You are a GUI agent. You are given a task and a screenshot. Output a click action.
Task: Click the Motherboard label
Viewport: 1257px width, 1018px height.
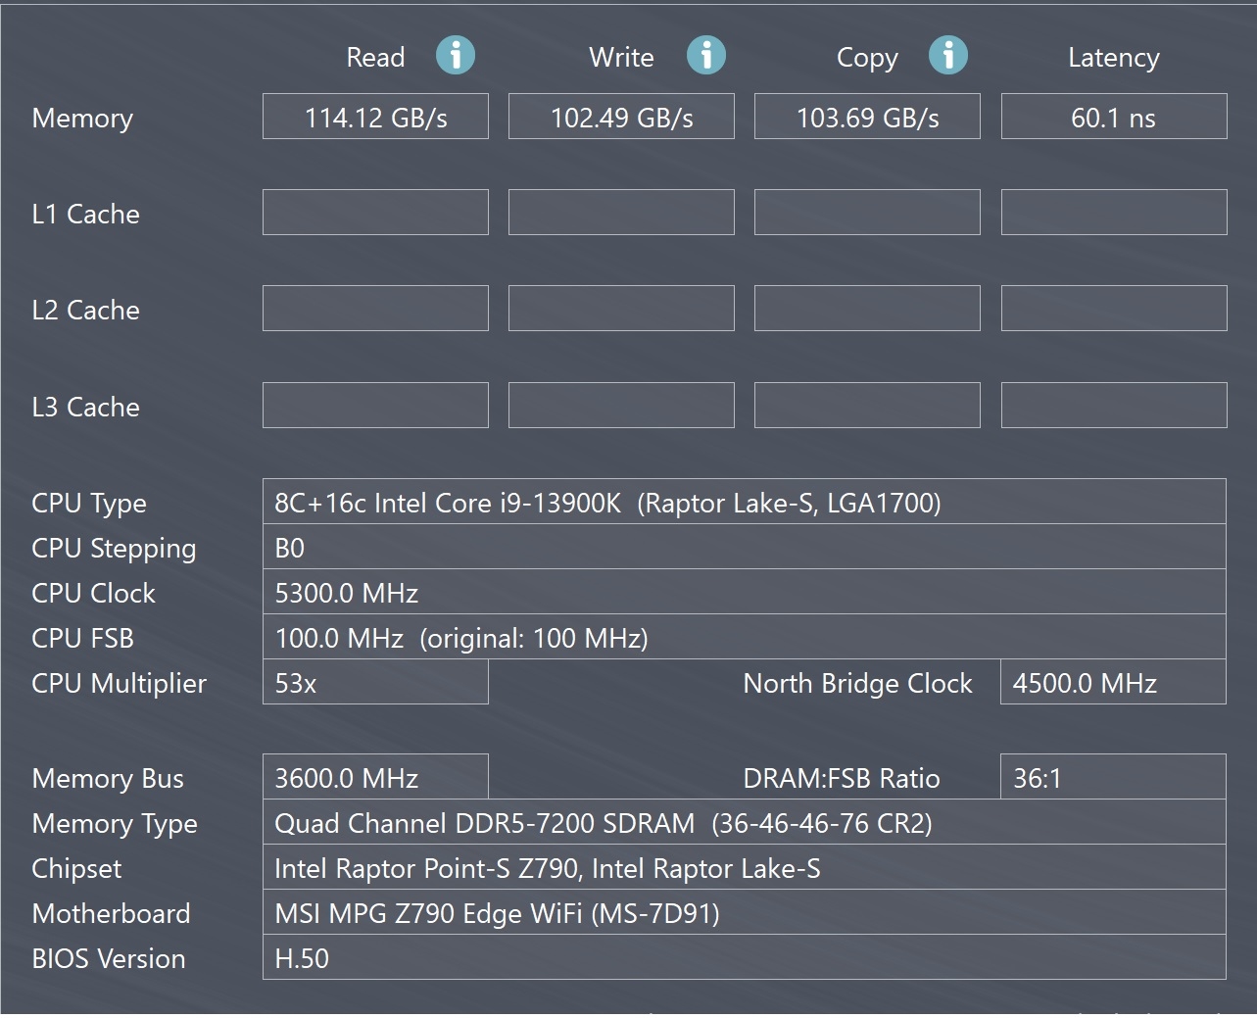111,913
